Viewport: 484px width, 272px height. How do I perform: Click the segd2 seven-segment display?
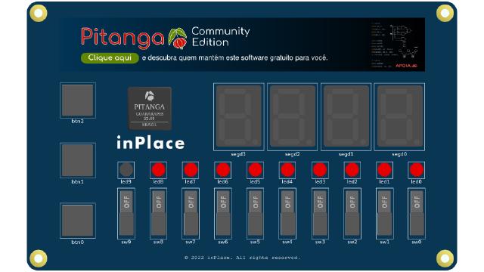293,117
